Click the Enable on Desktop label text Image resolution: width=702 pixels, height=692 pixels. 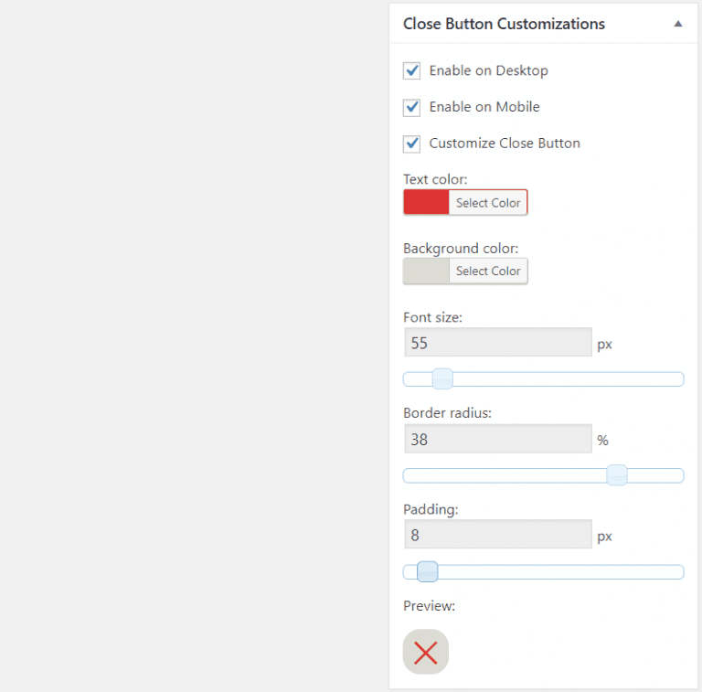[488, 70]
